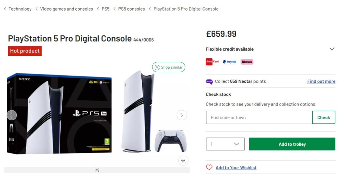Image resolution: width=349 pixels, height=175 pixels.
Task: Click the Klarna payment badge
Action: tap(247, 62)
